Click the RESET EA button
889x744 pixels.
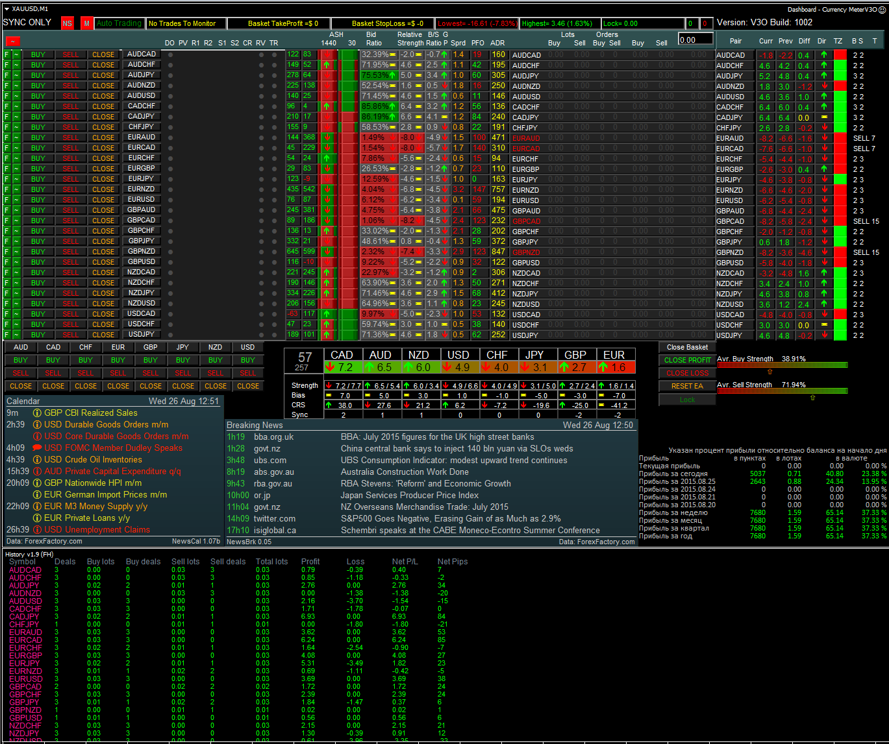pyautogui.click(x=687, y=386)
